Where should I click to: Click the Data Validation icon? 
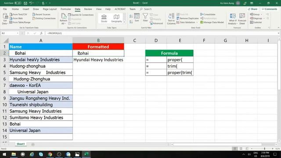(x=178, y=22)
